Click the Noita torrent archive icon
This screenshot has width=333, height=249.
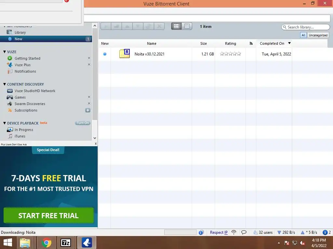pos(125,53)
